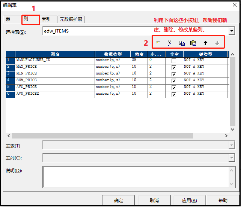Click the copy toolbar icon

182,43
